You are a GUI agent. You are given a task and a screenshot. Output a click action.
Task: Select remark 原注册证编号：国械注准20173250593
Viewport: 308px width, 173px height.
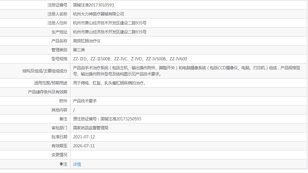click(x=107, y=119)
